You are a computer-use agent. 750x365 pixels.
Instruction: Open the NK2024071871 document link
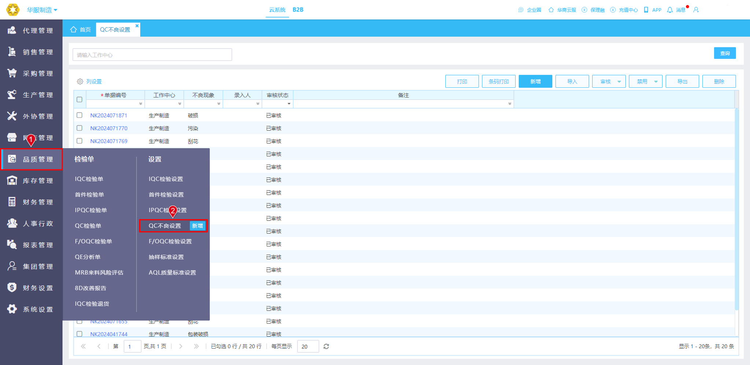109,116
